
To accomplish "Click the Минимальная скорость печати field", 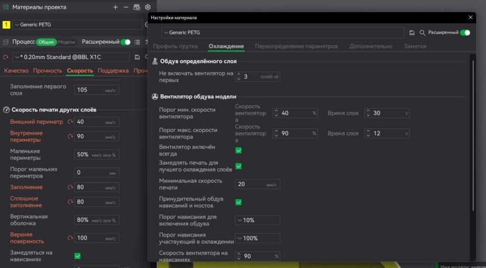I will click(258, 185).
